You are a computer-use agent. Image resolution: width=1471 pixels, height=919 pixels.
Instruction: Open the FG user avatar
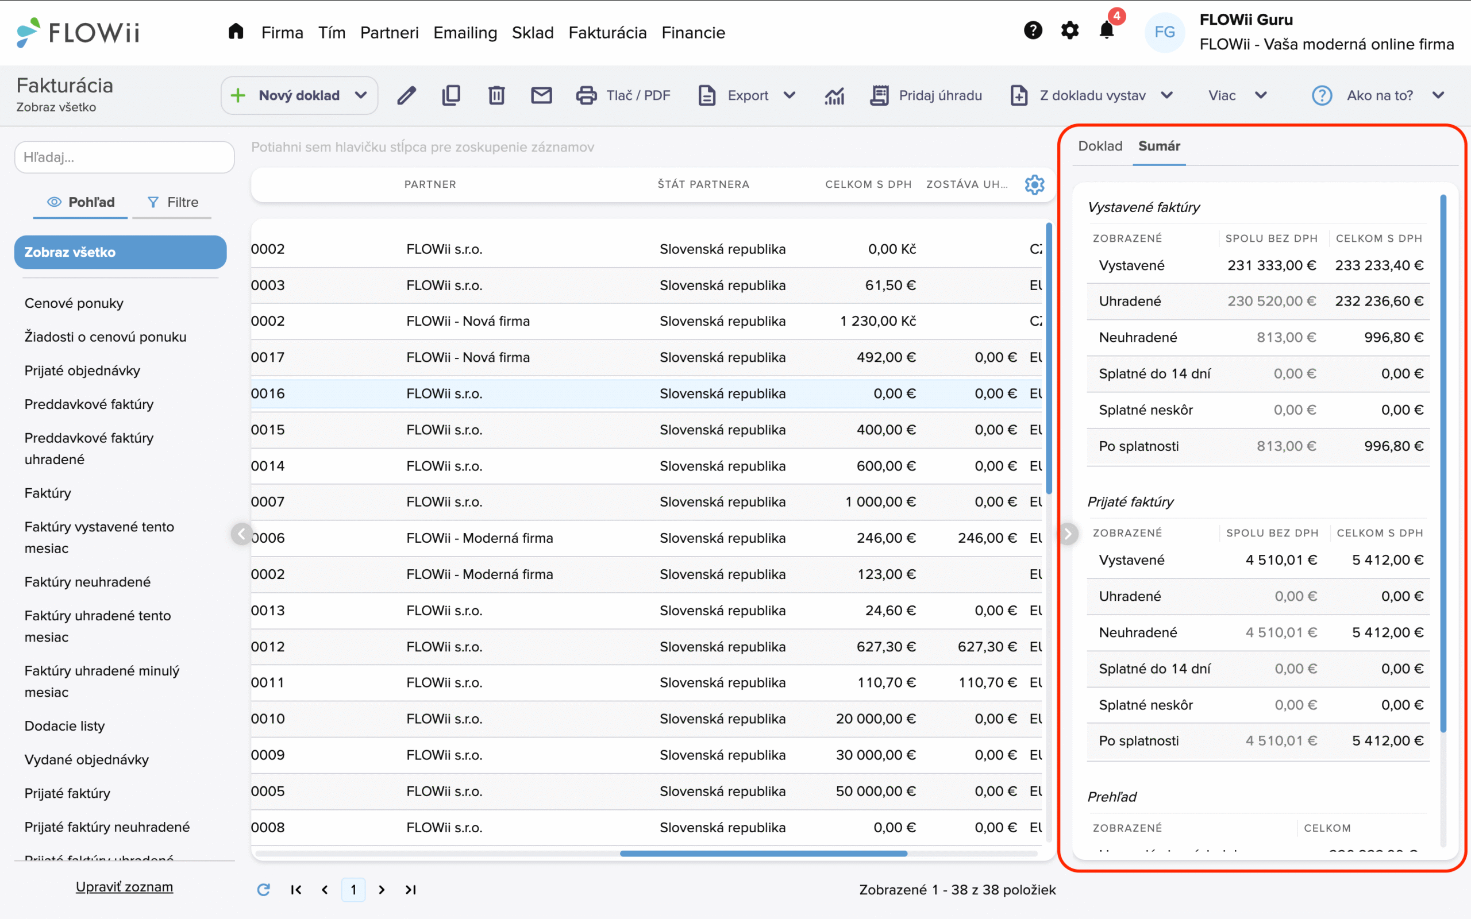(1165, 32)
